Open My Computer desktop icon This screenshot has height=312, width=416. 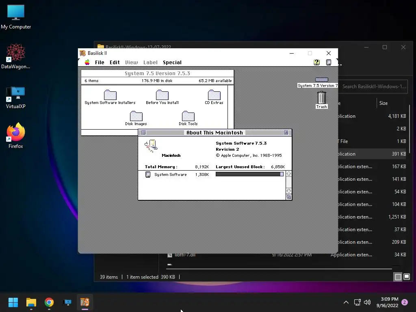tap(16, 17)
